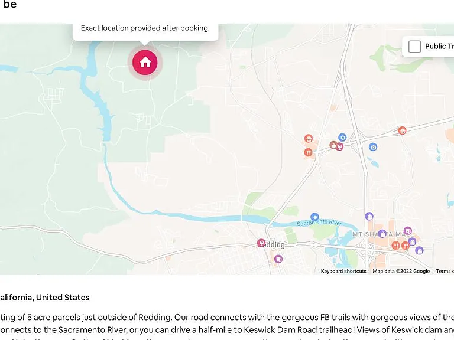Screen dimensions: 454x340
Task: Click shopping bag marker north of the mall
Action: (x=369, y=216)
